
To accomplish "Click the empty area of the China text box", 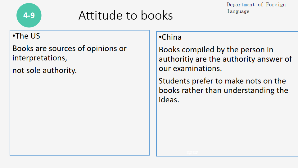I will click(226, 128).
